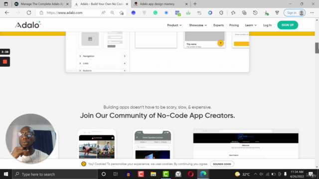Add this page to favorites star

click(122, 12)
